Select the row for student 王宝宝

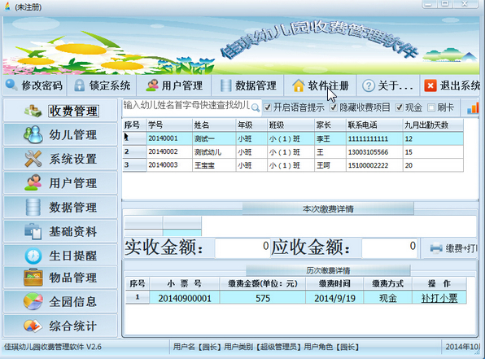pyautogui.click(x=293, y=165)
